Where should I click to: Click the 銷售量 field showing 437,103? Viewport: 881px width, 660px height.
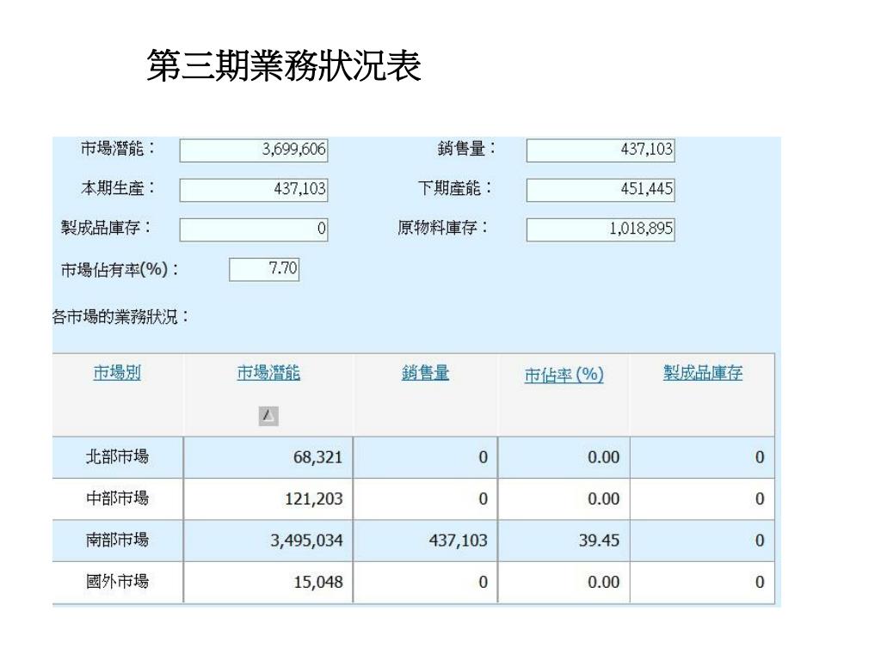pyautogui.click(x=601, y=150)
